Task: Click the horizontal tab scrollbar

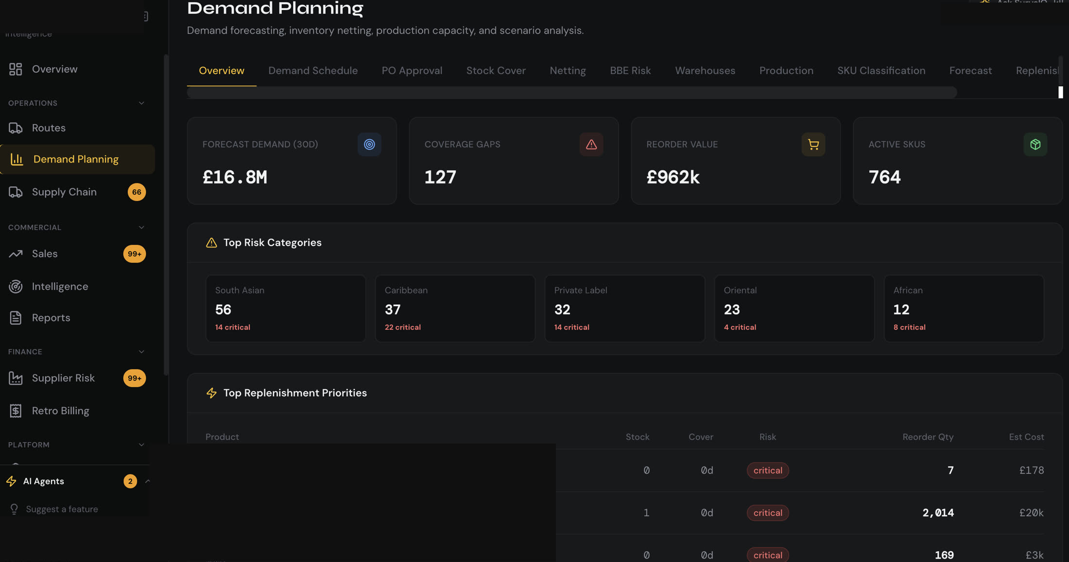Action: pos(572,92)
